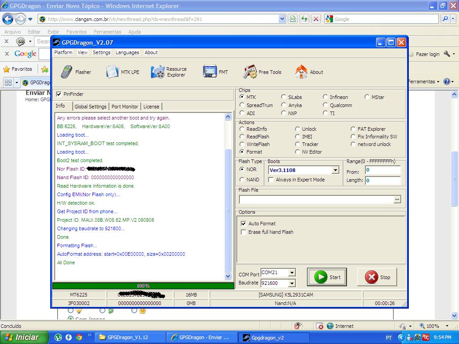Browse for a flash file
This screenshot has height=344, width=459.
point(397,199)
